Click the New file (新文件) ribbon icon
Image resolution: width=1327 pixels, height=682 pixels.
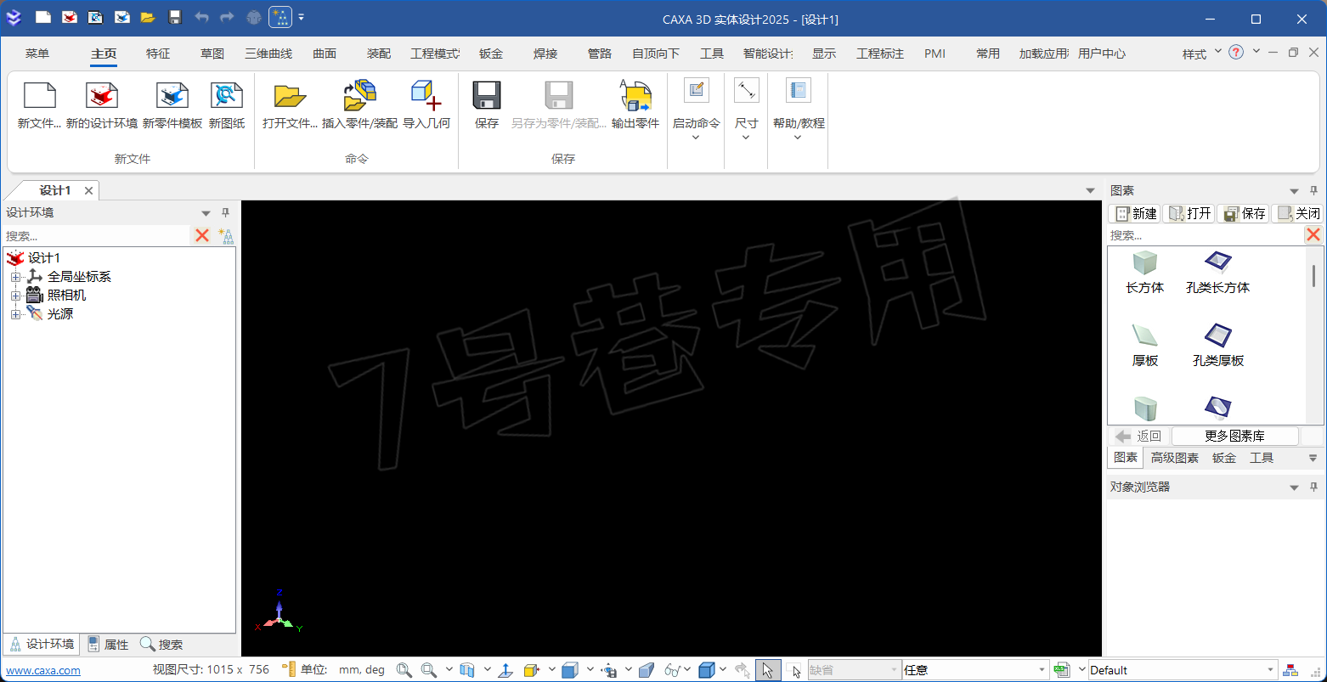point(39,96)
